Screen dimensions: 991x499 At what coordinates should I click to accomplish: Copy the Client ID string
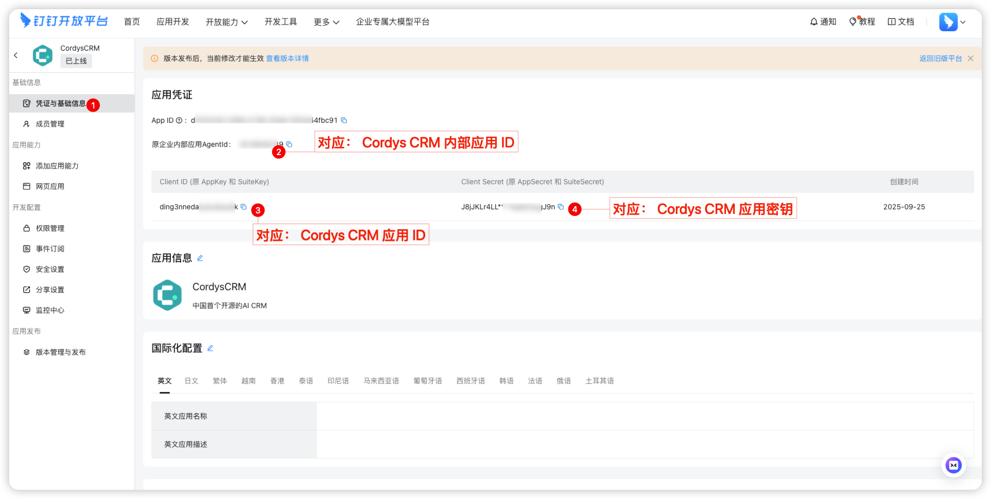[x=244, y=207]
